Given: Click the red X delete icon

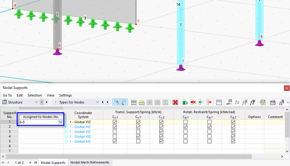Looking at the screenshot, I should tap(175, 102).
